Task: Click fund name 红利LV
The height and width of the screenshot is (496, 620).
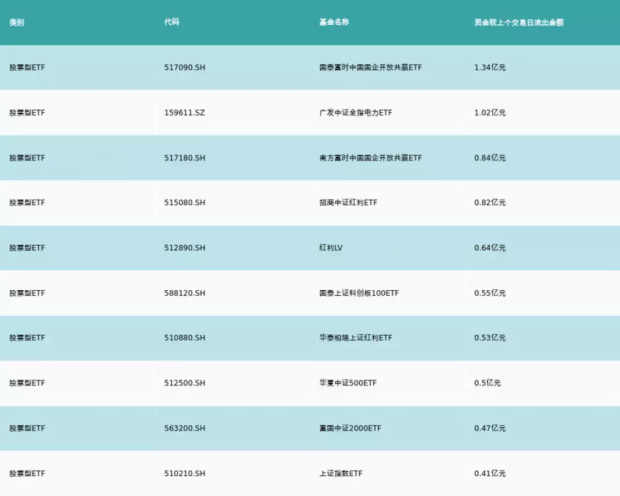Action: 331,248
